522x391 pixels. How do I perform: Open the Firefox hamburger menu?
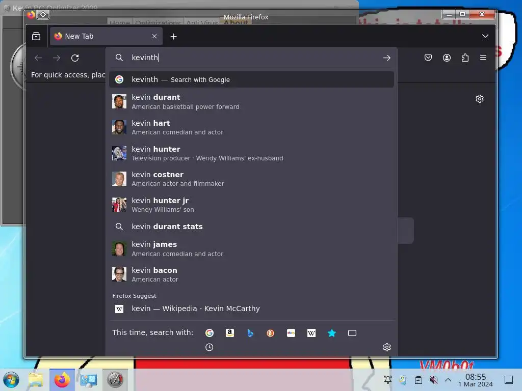(483, 58)
